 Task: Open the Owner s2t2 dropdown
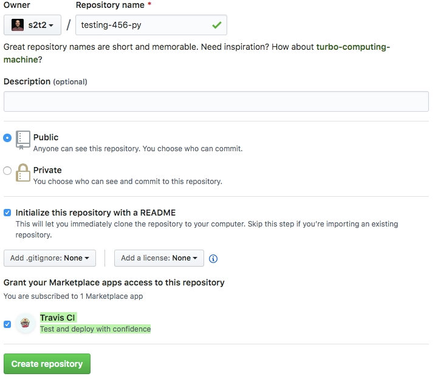click(x=33, y=25)
